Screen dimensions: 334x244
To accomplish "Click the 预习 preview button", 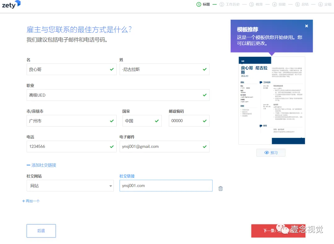I will tap(271, 153).
